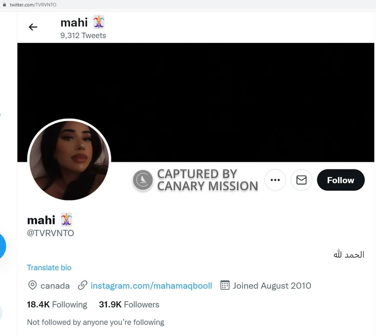Translate the bio text
The image size is (376, 336).
pyautogui.click(x=49, y=268)
